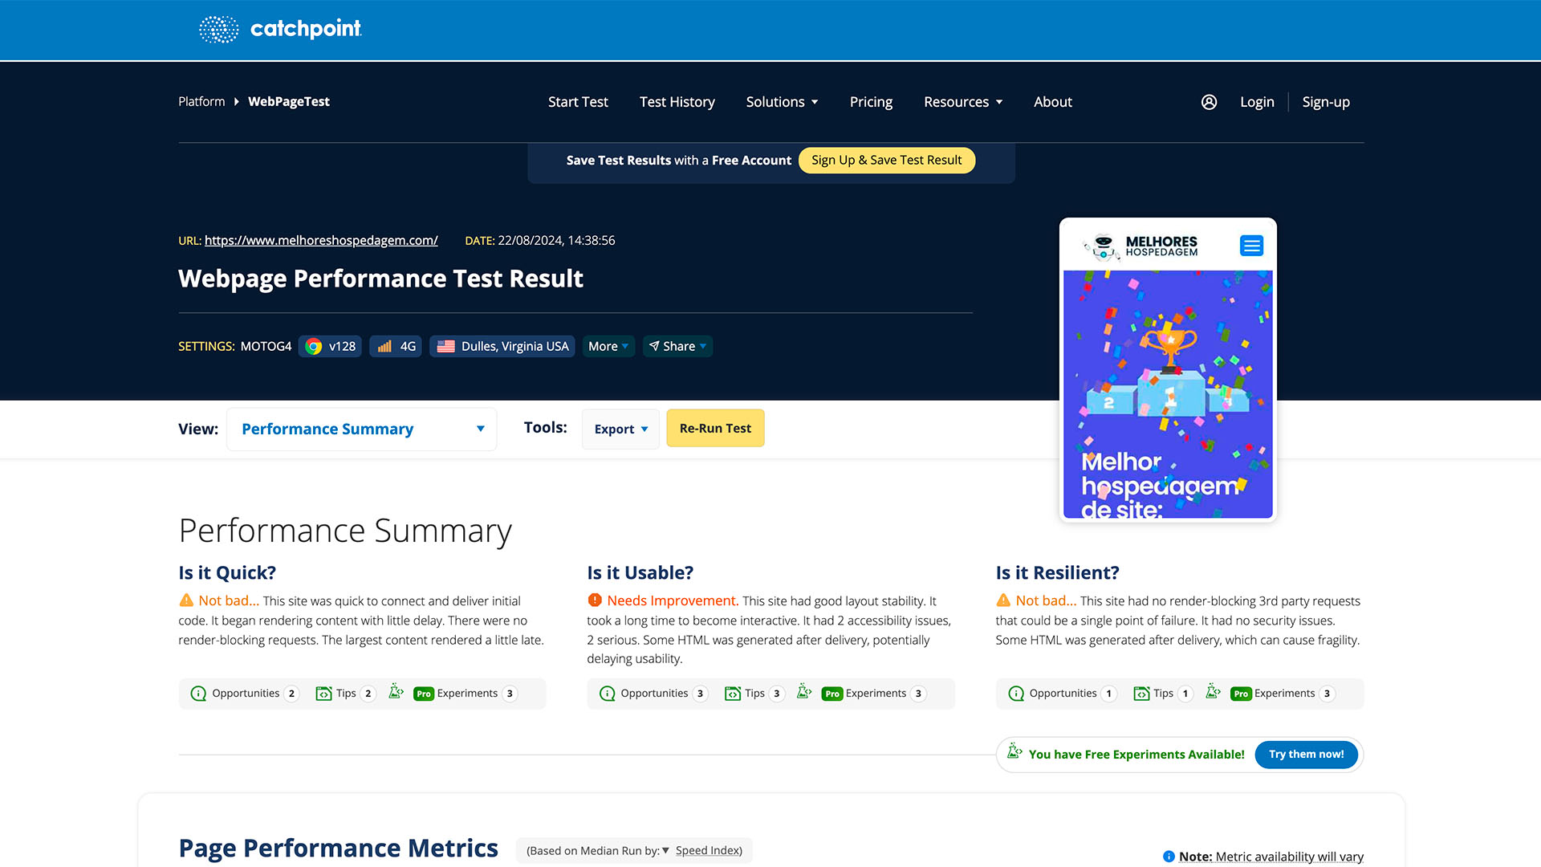Click warning icon next to Is it Quick rating

[186, 600]
